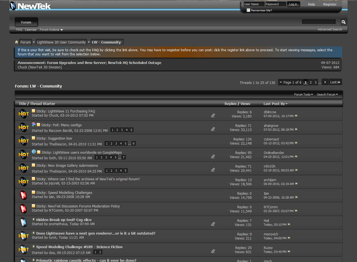Sort threads by Title header

22,104
